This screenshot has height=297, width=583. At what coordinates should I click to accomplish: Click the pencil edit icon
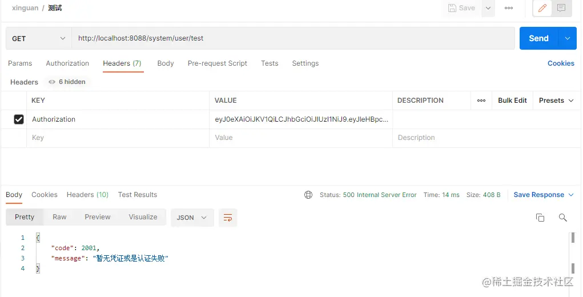pyautogui.click(x=542, y=8)
